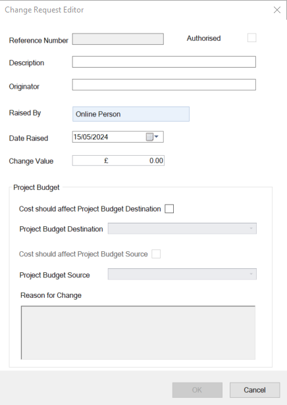
Task: Click the Cancel button
Action: [255, 390]
